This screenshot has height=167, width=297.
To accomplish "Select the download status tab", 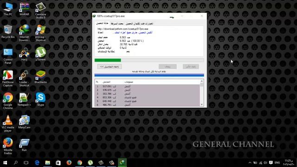I will pyautogui.click(x=102, y=23).
